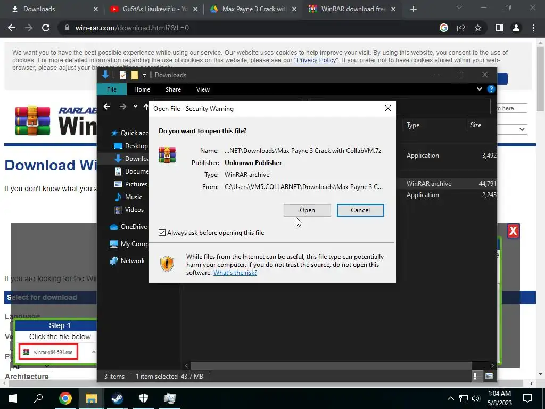Click explorer help question mark icon
This screenshot has width=545, height=409.
click(x=491, y=89)
